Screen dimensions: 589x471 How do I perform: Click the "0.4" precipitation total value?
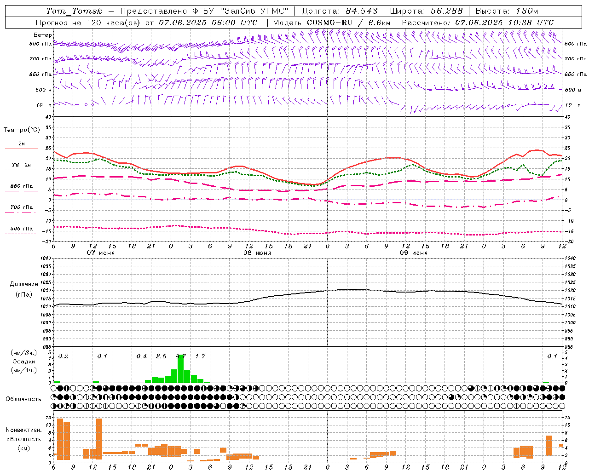[142, 356]
